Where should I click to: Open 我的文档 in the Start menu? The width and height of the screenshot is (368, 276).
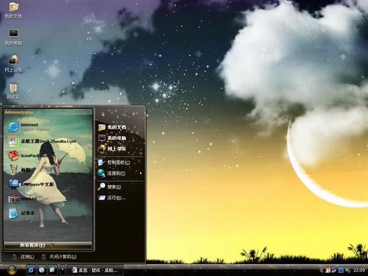[116, 127]
